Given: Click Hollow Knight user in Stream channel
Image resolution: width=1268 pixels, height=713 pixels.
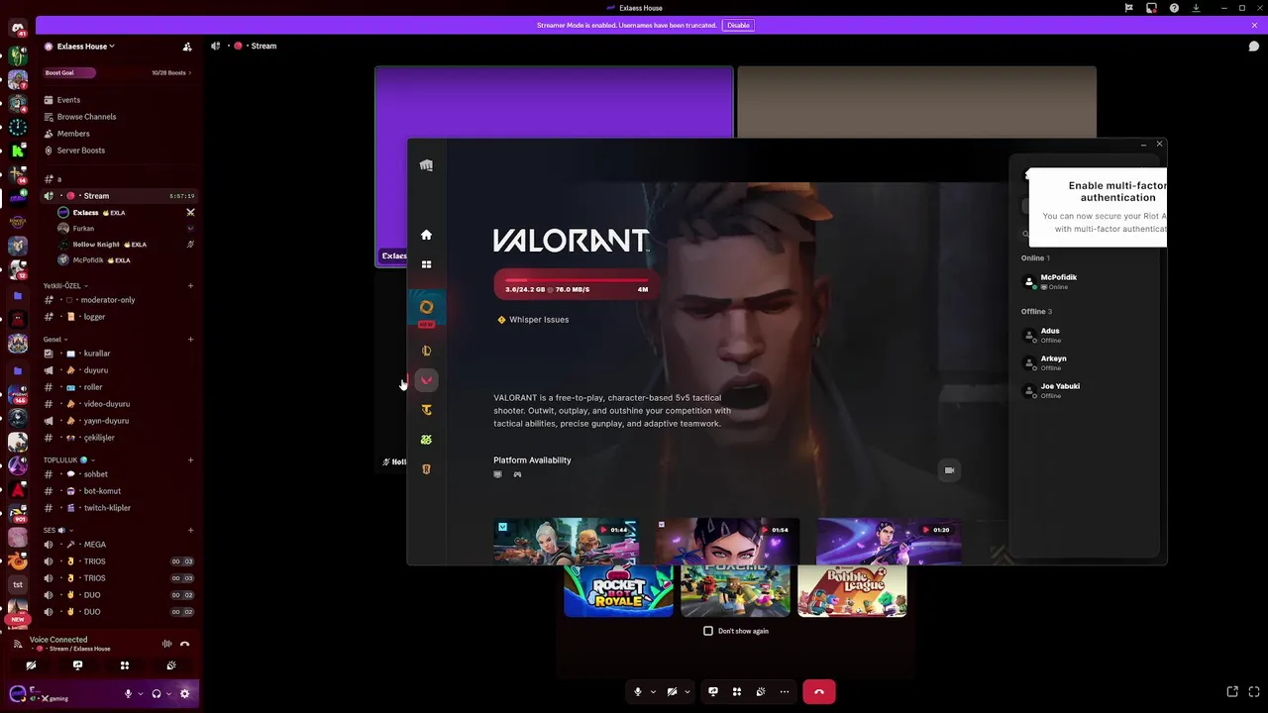Looking at the screenshot, I should coord(95,245).
